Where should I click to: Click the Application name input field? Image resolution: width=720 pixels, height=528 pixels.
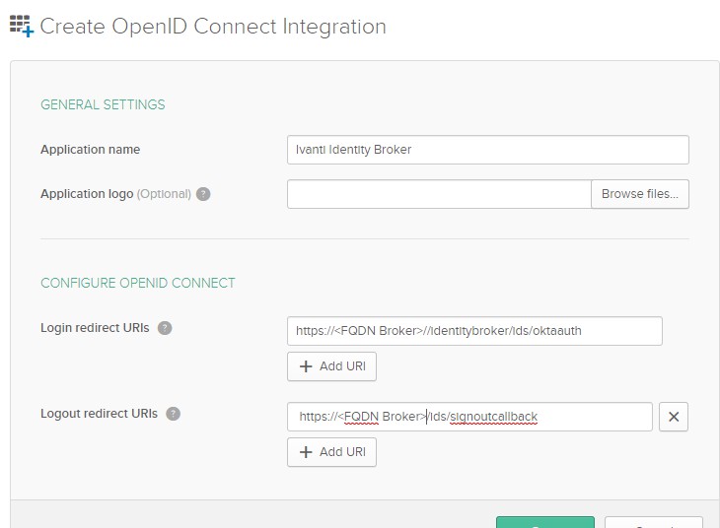pyautogui.click(x=487, y=150)
